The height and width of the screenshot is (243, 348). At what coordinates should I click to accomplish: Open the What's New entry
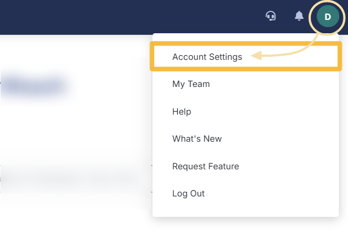point(197,139)
